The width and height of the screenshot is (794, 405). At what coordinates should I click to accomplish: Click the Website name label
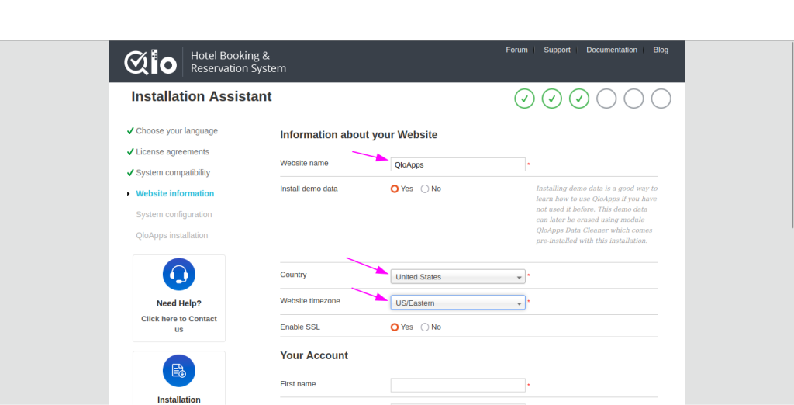click(304, 163)
